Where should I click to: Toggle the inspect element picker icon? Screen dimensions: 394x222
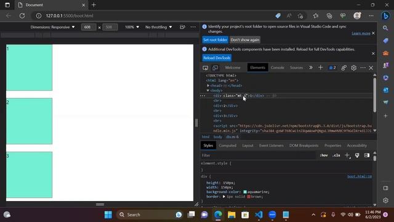click(x=205, y=68)
